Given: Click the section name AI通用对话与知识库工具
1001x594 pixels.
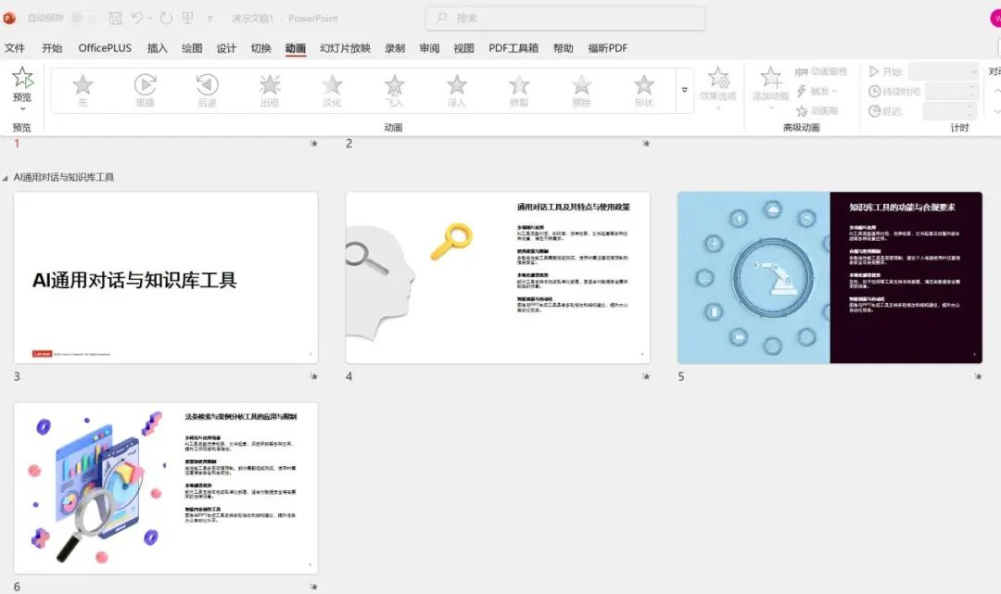Looking at the screenshot, I should pyautogui.click(x=64, y=177).
